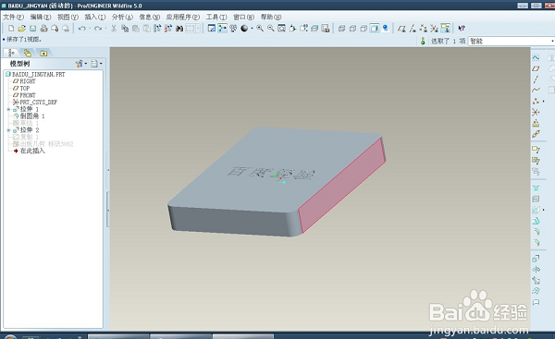Create a new file from the toolbar
Viewport: 555px width, 339px height.
(11, 29)
